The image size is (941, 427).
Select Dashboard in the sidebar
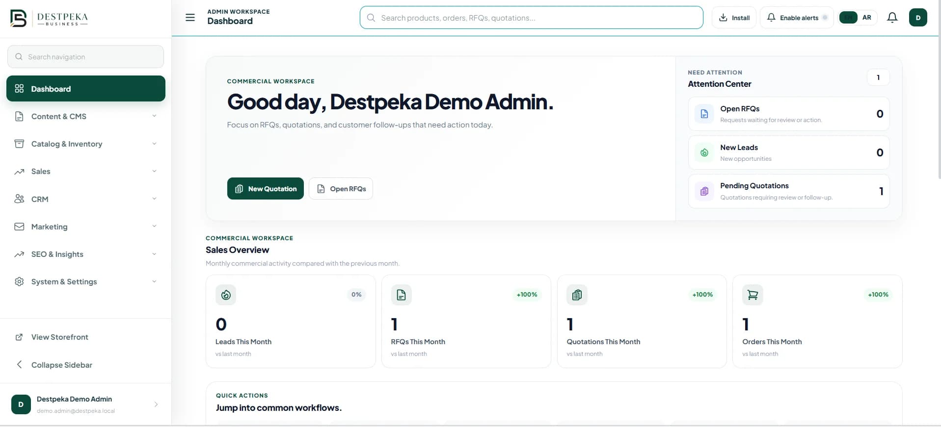[x=86, y=89]
